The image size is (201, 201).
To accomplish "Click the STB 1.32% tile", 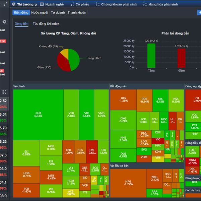I will (103, 151).
